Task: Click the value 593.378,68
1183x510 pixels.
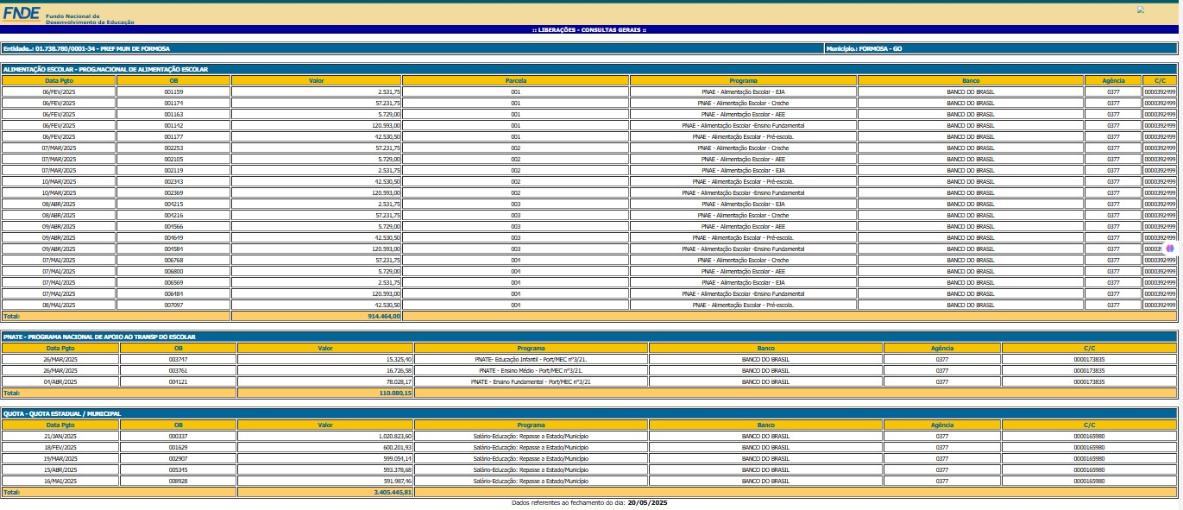Action: click(x=398, y=470)
